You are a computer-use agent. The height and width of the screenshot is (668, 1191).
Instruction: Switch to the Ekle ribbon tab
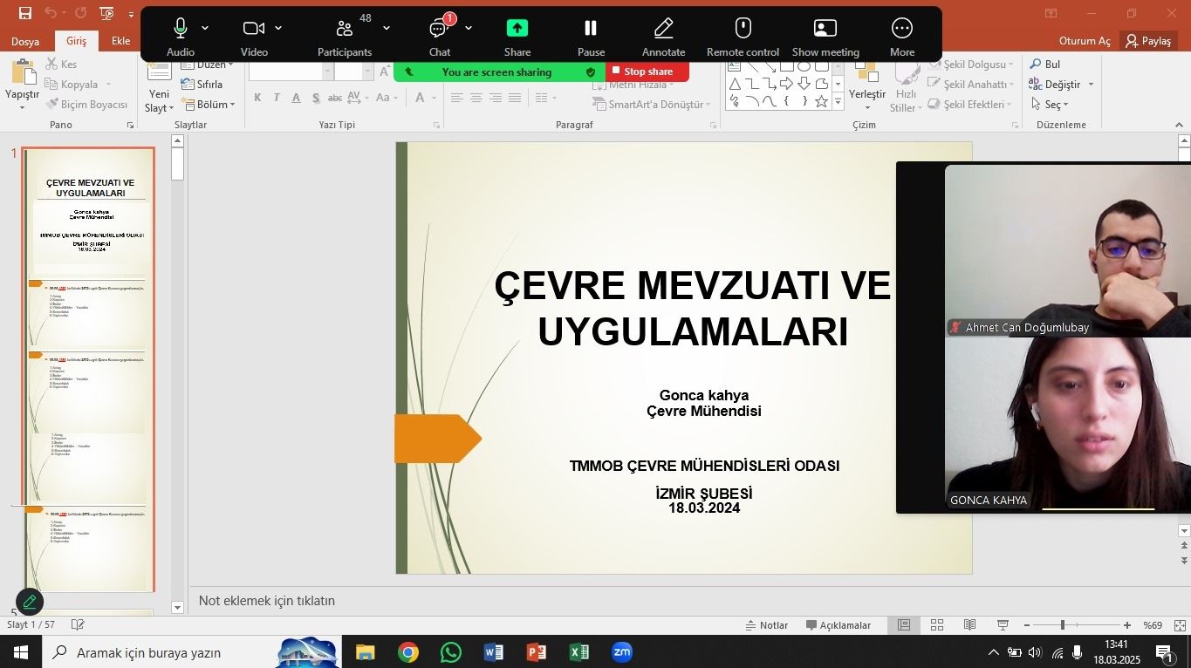(x=120, y=40)
